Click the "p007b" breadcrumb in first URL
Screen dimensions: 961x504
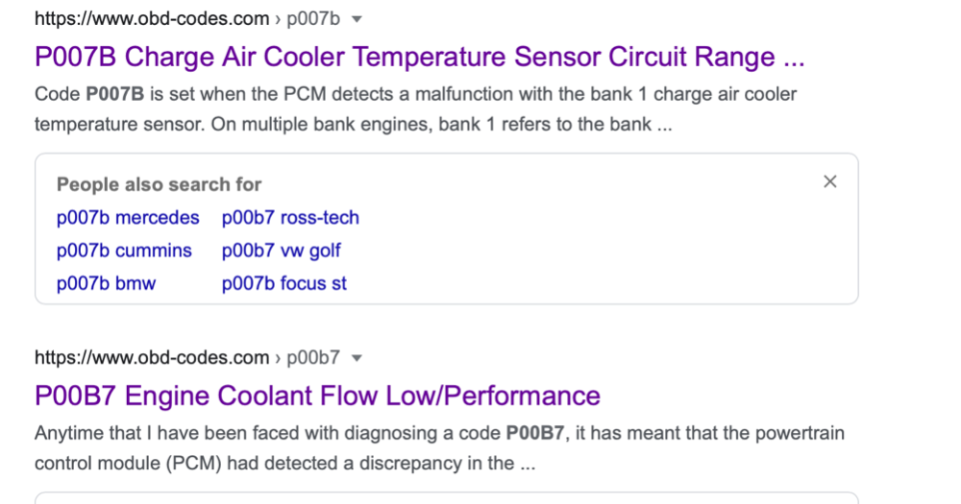313,19
